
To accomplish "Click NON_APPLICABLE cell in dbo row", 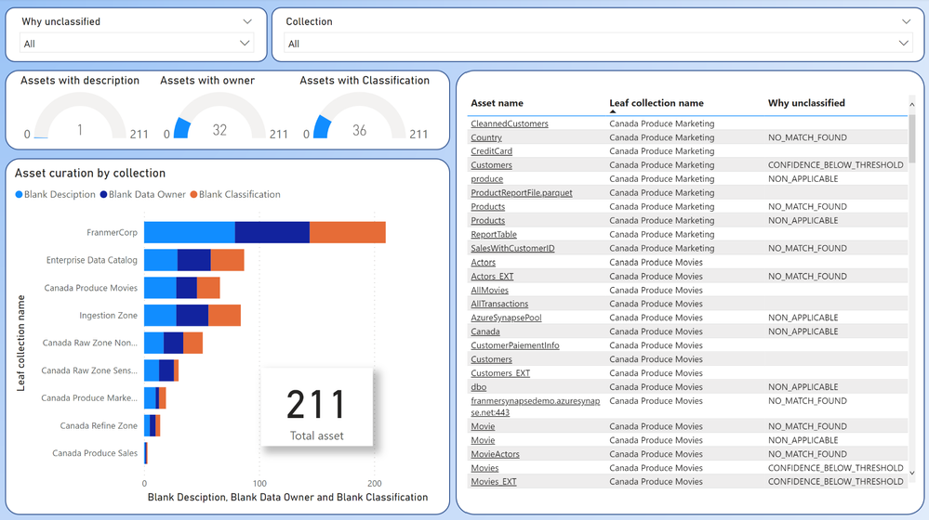I will 803,387.
